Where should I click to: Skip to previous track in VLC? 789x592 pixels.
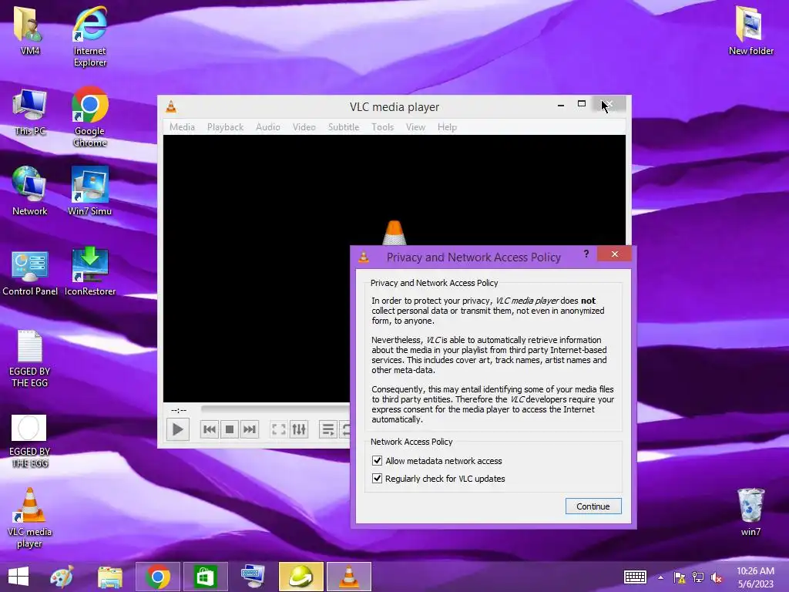click(210, 429)
